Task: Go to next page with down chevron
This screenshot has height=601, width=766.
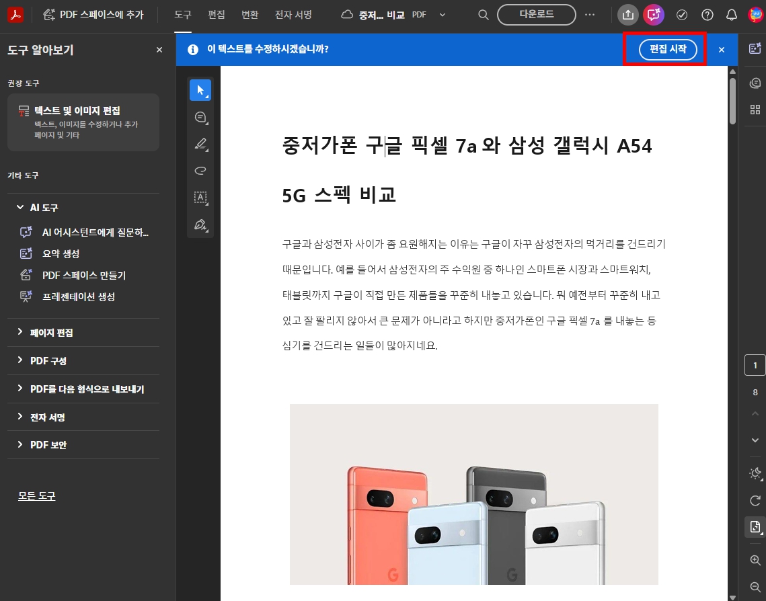Action: coord(755,440)
